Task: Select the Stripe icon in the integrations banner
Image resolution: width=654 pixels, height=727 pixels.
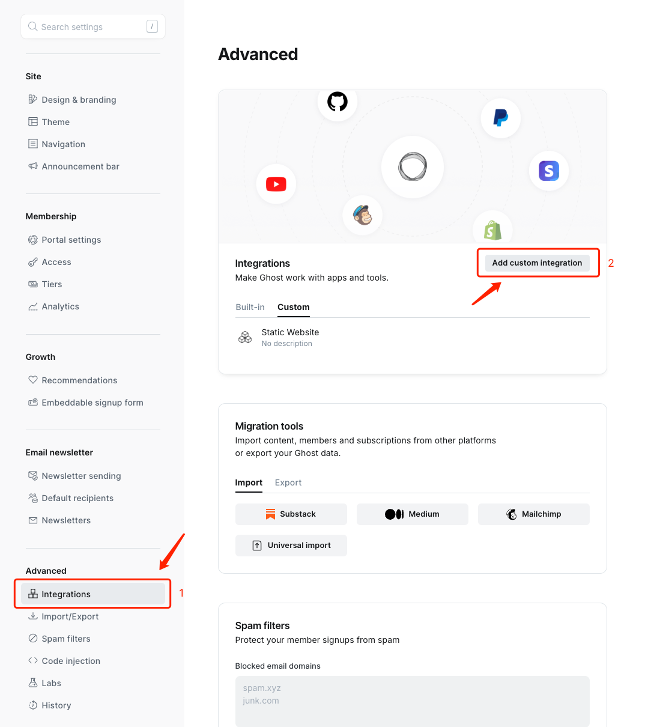Action: pos(548,171)
